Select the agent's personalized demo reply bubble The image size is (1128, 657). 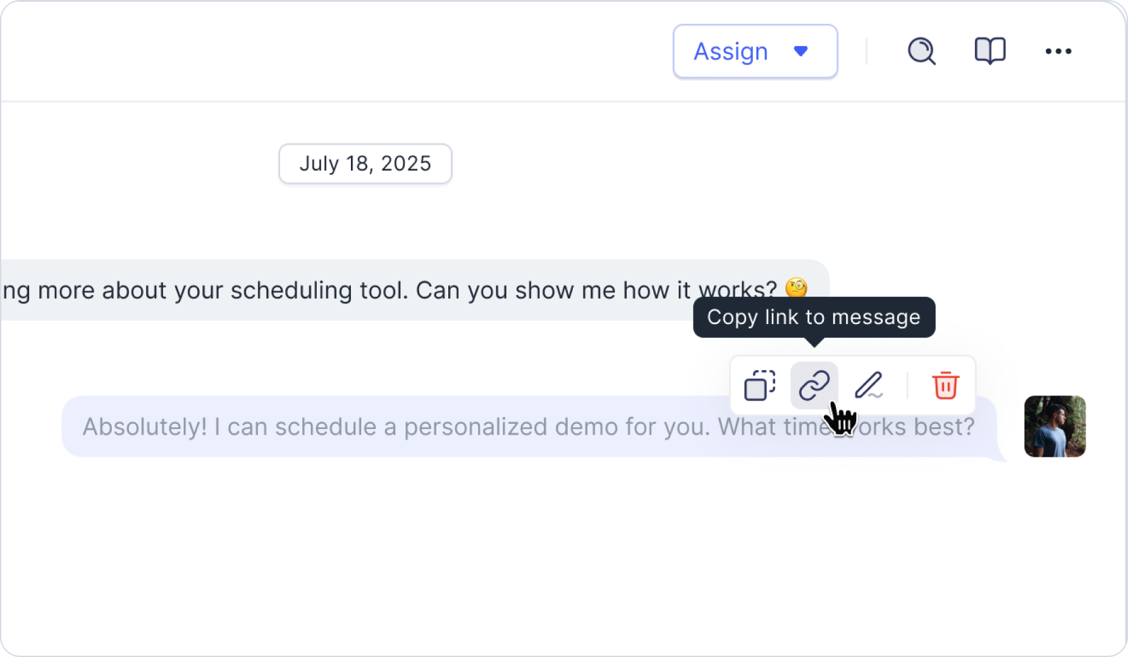(529, 426)
